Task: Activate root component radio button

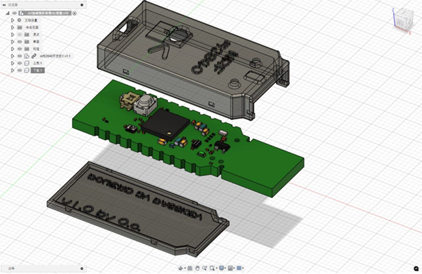Action: (x=75, y=13)
